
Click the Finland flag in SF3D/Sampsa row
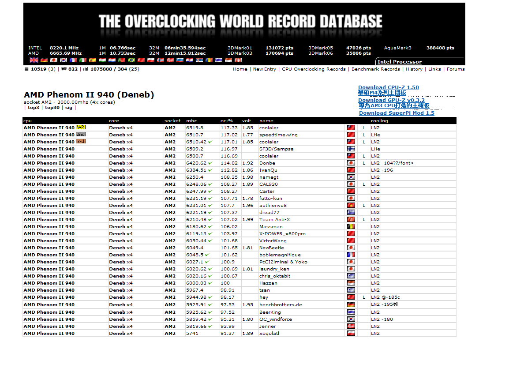click(351, 149)
